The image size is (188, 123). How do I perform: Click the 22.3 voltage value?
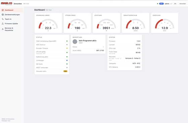pos(48,28)
